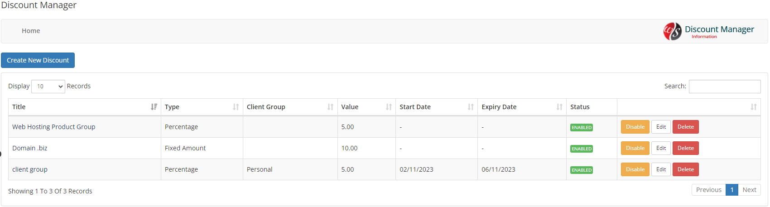
Task: Edit the Domain .biz discount
Action: point(661,148)
